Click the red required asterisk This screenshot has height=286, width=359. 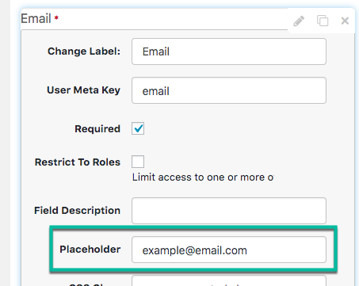pos(56,17)
